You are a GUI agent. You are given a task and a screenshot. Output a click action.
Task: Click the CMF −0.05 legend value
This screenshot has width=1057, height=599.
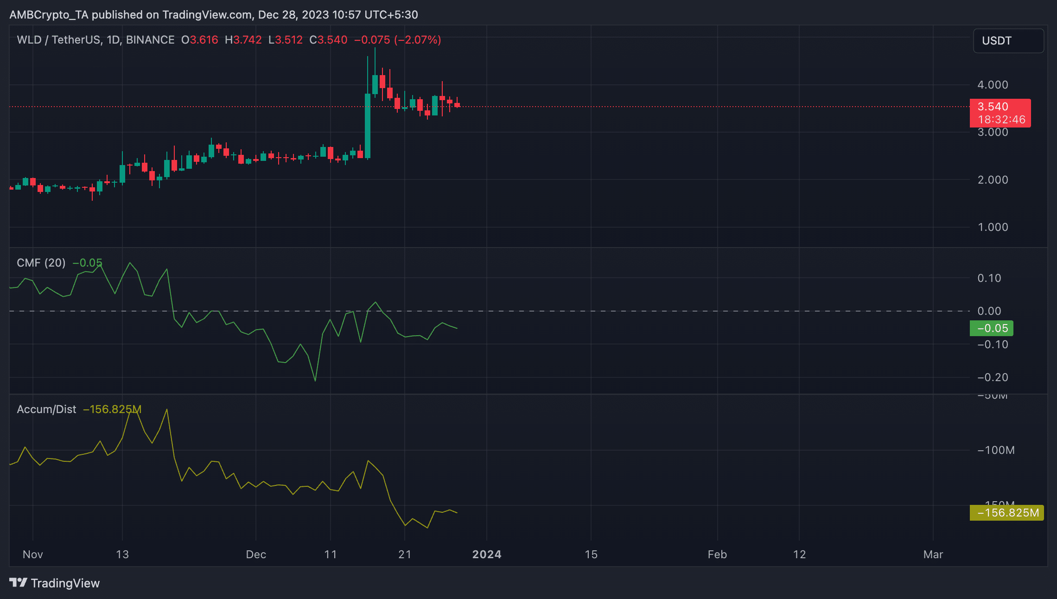[87, 263]
